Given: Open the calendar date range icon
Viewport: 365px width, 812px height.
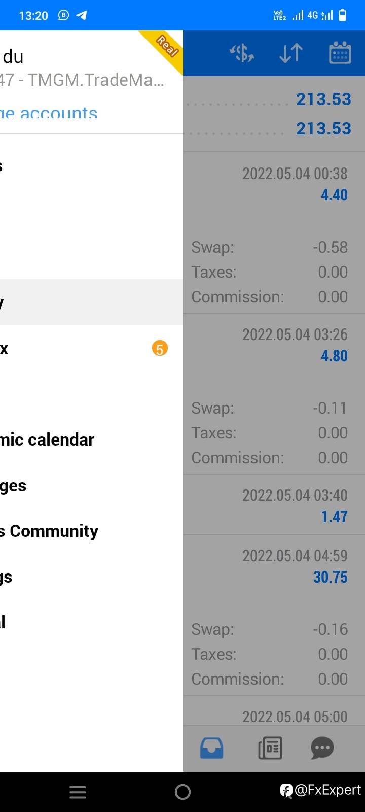Looking at the screenshot, I should (340, 53).
